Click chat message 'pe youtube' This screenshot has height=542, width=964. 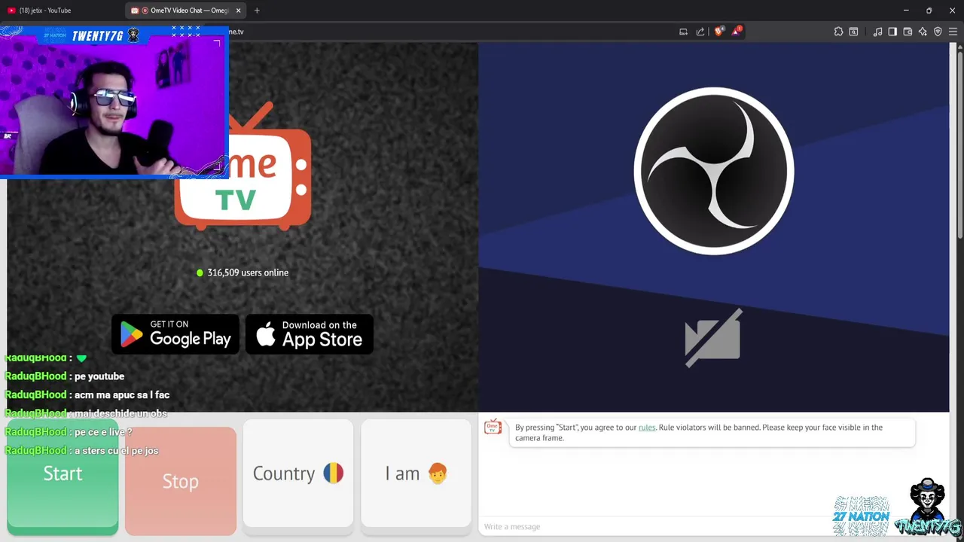point(99,376)
